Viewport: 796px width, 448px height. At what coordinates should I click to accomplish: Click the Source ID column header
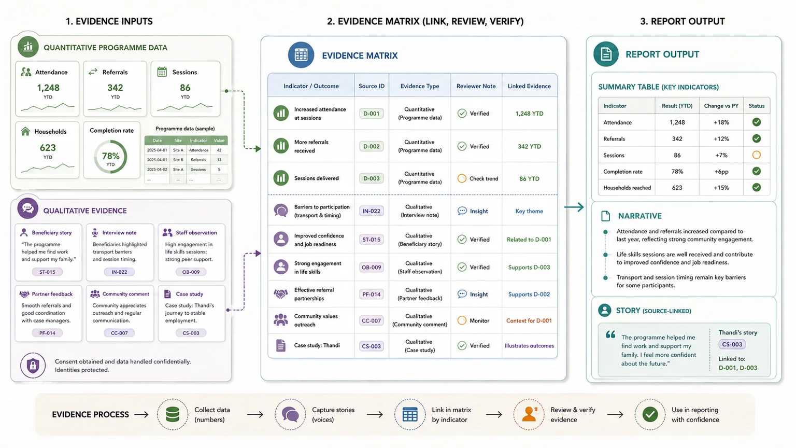click(372, 86)
